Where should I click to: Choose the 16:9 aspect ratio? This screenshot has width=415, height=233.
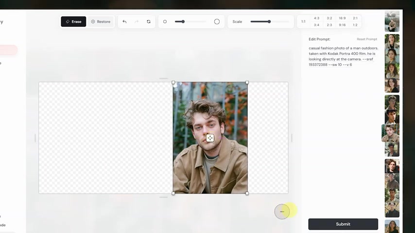(x=342, y=18)
